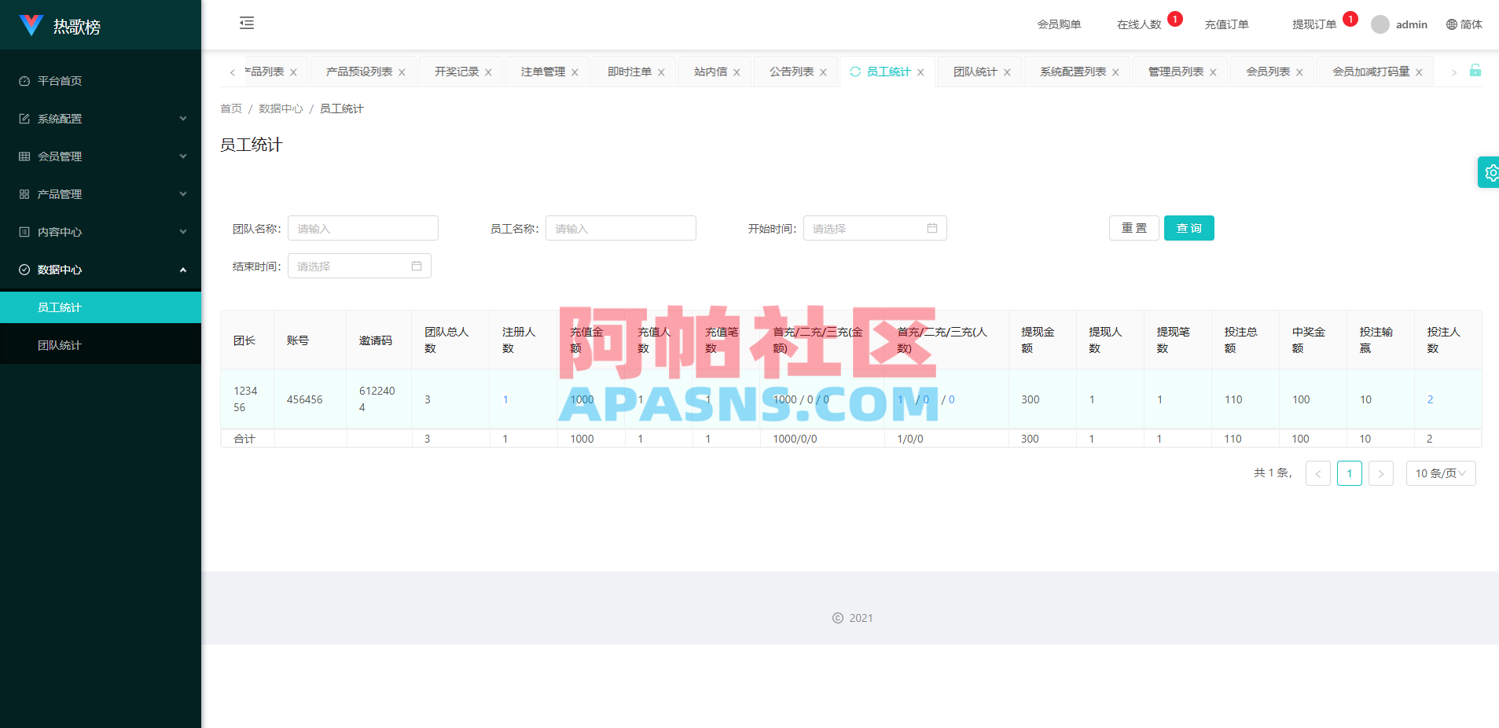Expand the 会员管理 sidebar menu
This screenshot has height=728, width=1499.
[101, 156]
